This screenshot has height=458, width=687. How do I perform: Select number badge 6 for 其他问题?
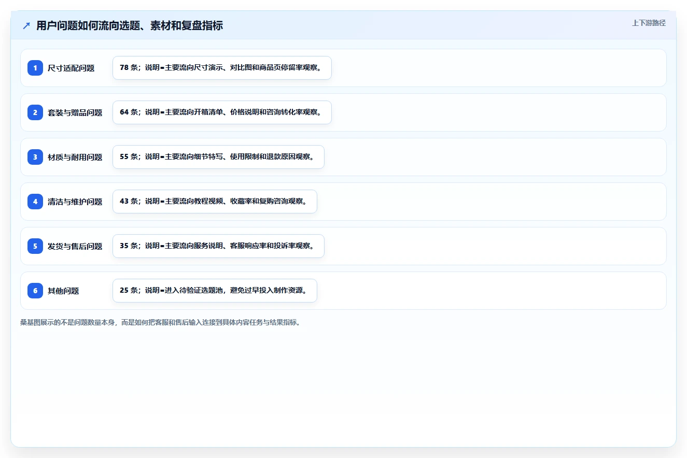pyautogui.click(x=35, y=291)
